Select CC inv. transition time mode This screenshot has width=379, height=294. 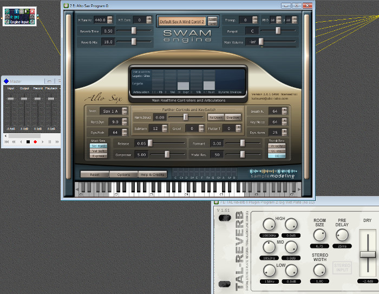(277, 151)
